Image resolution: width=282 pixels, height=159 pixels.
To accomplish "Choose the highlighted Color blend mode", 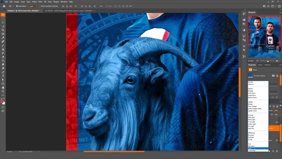I will pyautogui.click(x=258, y=148).
